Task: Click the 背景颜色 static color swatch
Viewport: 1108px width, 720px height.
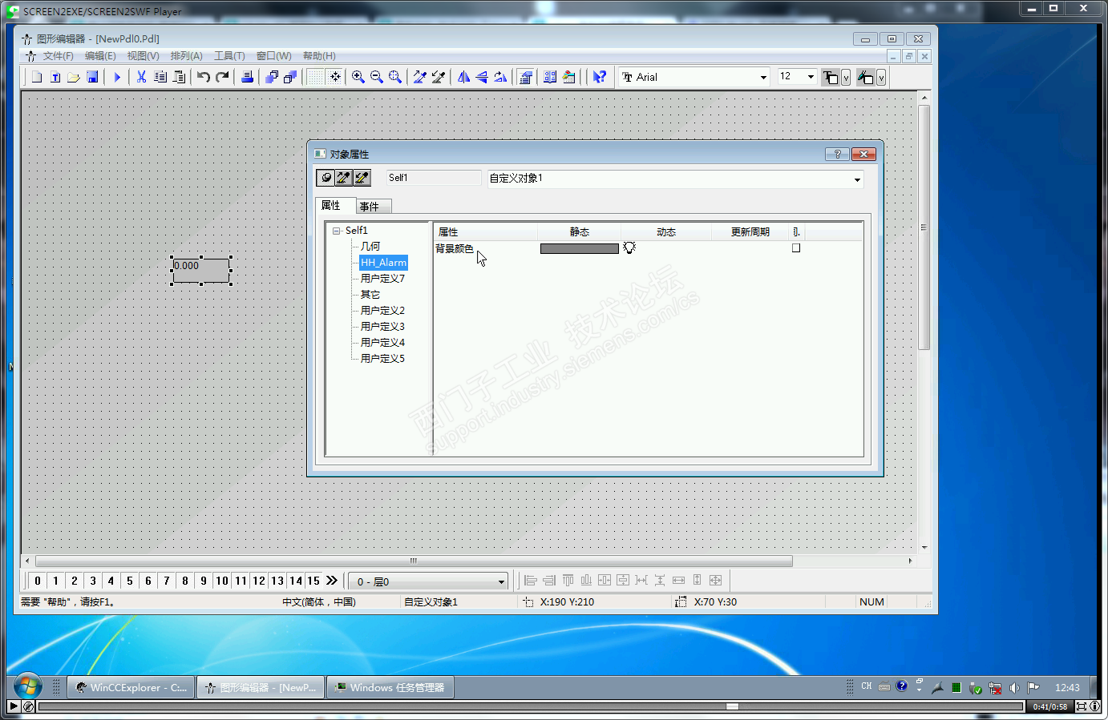Action: click(x=580, y=248)
